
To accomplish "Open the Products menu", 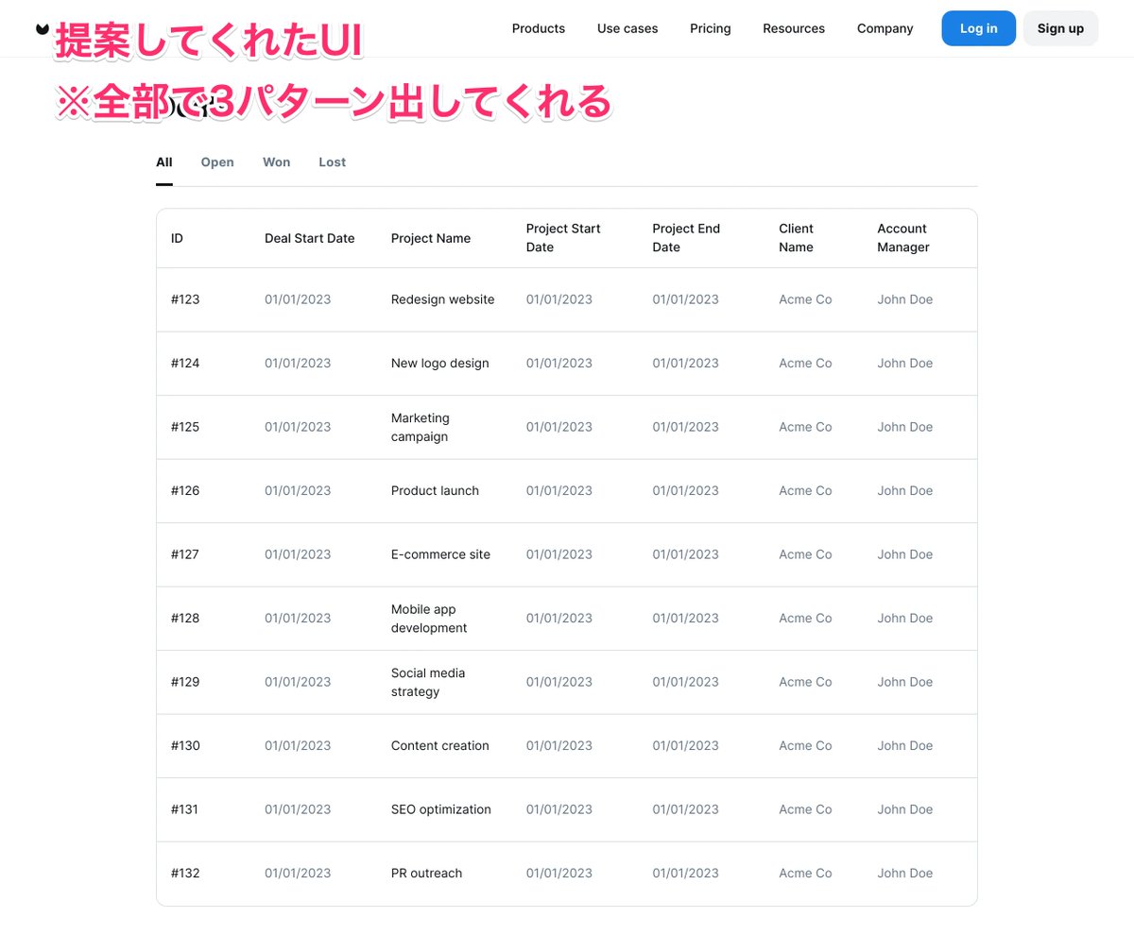I will coord(539,28).
